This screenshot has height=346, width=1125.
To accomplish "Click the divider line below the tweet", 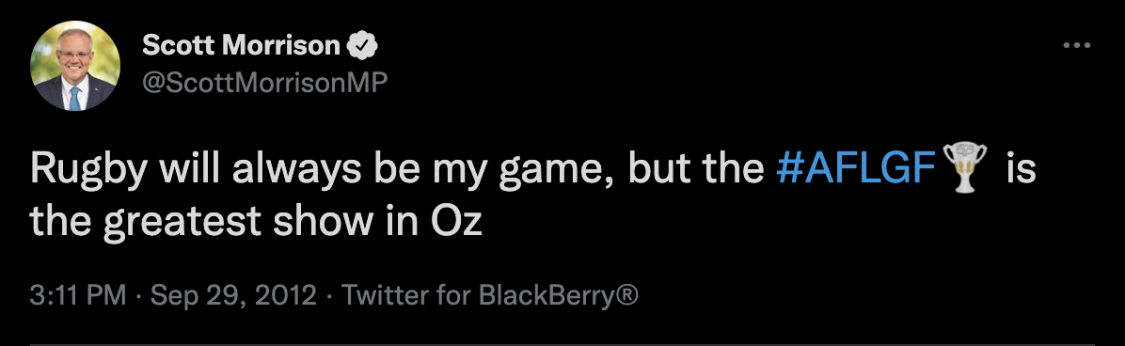I will pyautogui.click(x=562, y=344).
